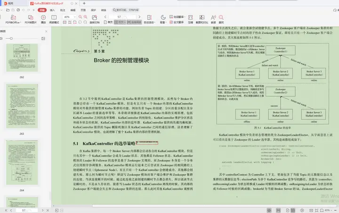
Task: Run the 全文翻译 full-text translation
Action: tap(177, 22)
